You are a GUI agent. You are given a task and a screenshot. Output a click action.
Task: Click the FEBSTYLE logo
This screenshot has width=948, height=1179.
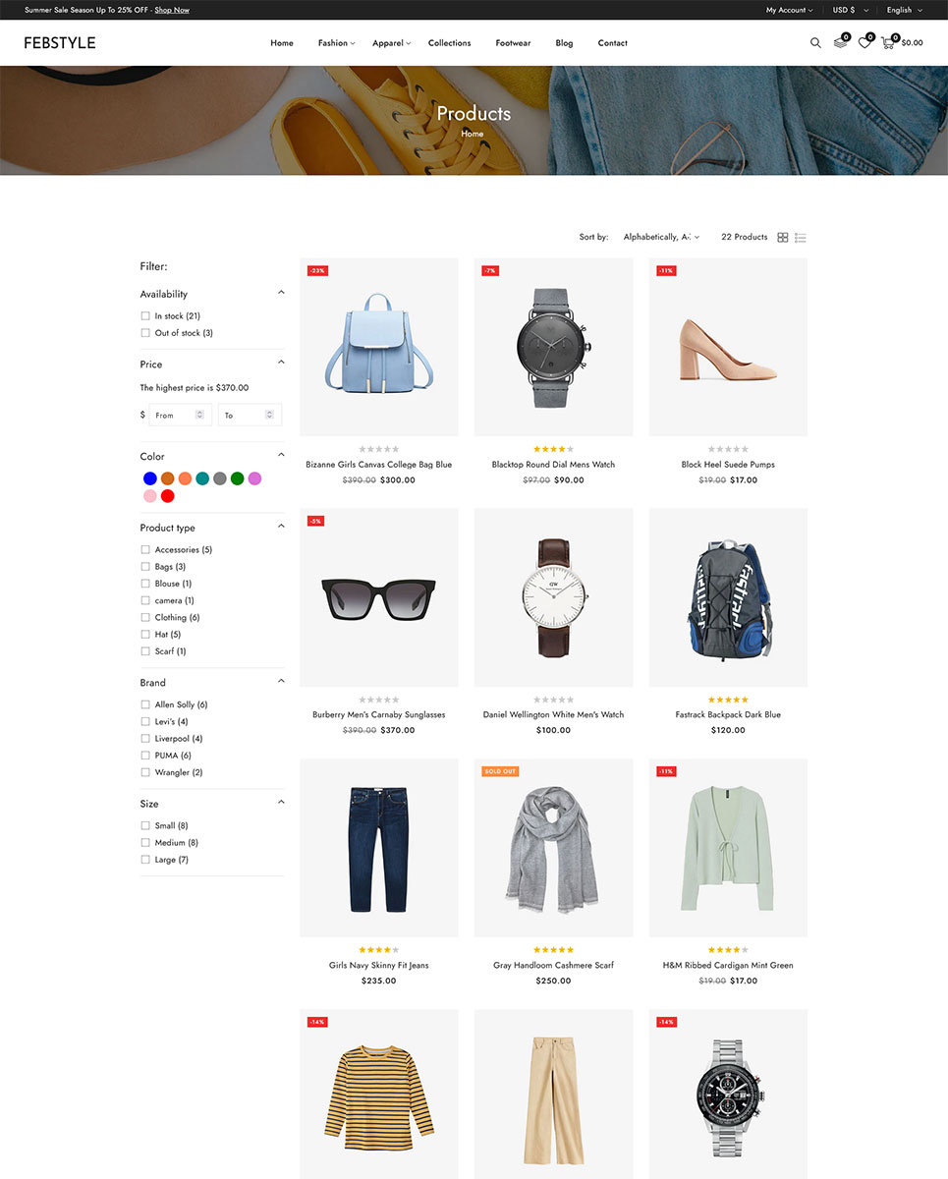pyautogui.click(x=60, y=43)
